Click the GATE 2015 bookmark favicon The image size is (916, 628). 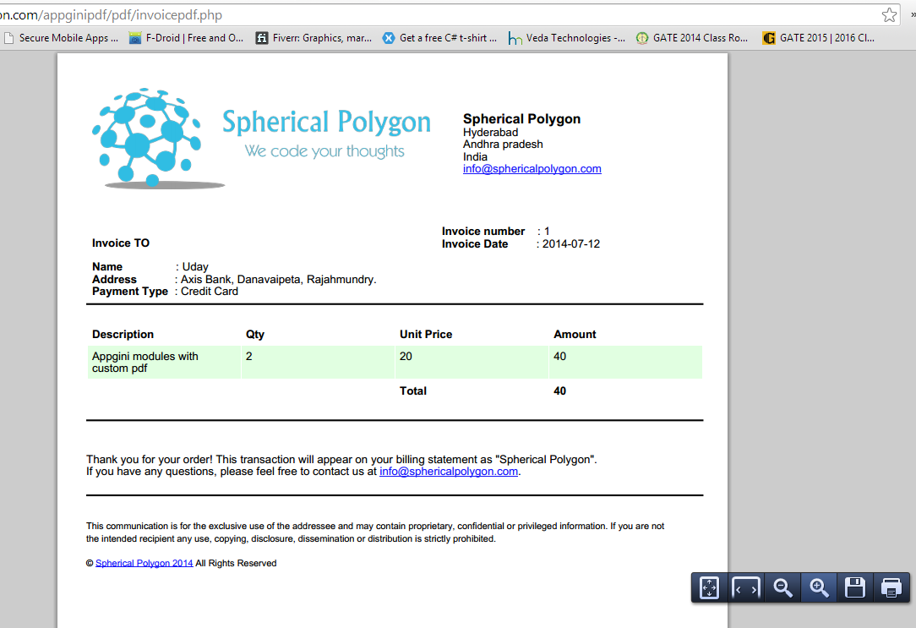[769, 38]
